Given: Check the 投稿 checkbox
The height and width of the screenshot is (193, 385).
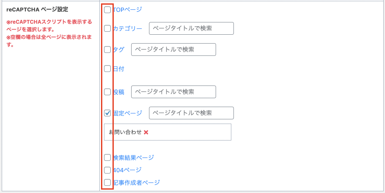Looking at the screenshot, I should [x=107, y=92].
